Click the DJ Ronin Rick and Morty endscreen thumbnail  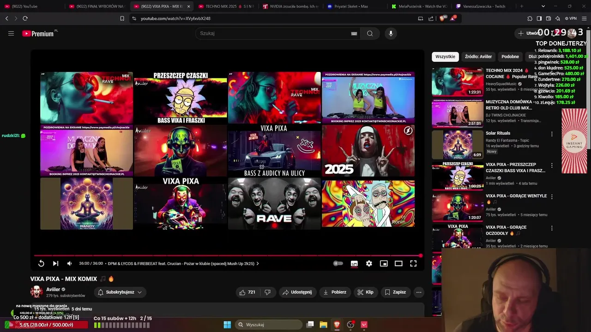pyautogui.click(x=368, y=204)
